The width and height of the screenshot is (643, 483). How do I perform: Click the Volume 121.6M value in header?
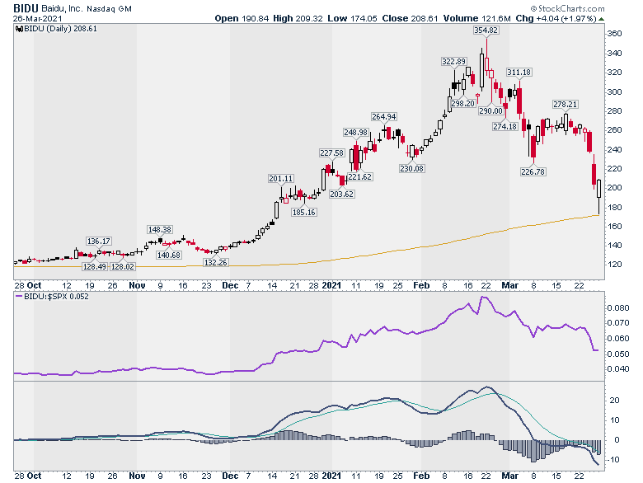[477, 18]
